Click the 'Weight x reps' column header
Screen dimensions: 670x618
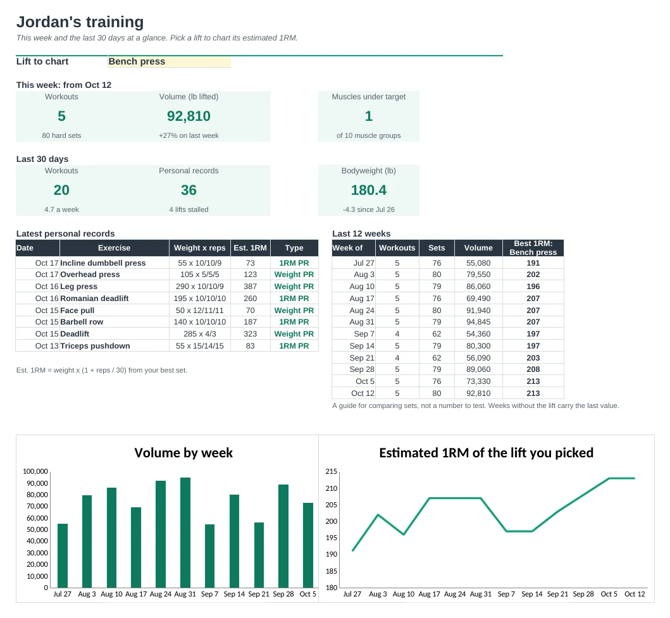click(x=199, y=248)
